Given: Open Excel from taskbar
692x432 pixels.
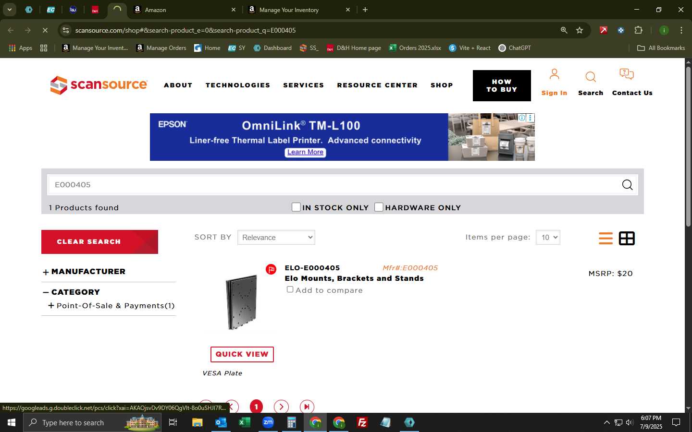Looking at the screenshot, I should click(x=245, y=422).
